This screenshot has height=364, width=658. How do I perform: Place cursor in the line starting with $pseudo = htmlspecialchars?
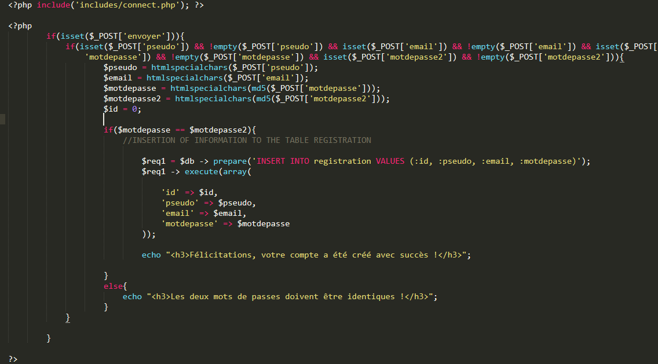tap(211, 68)
